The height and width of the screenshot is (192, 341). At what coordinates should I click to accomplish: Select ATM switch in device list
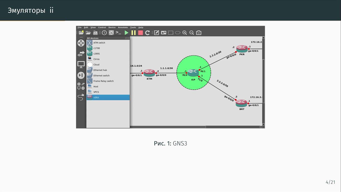tap(108, 43)
